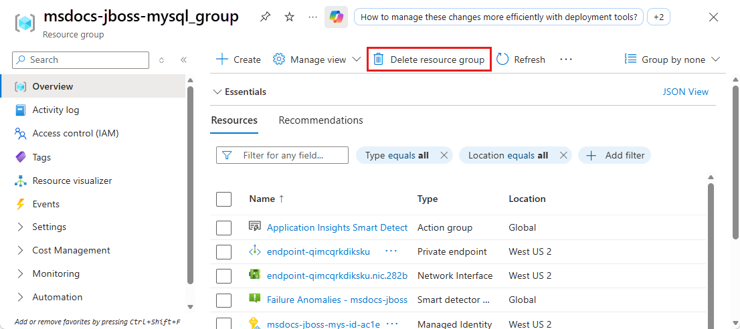This screenshot has height=329, width=740.
Task: Click the Smart detector alert icon
Action: pyautogui.click(x=254, y=298)
